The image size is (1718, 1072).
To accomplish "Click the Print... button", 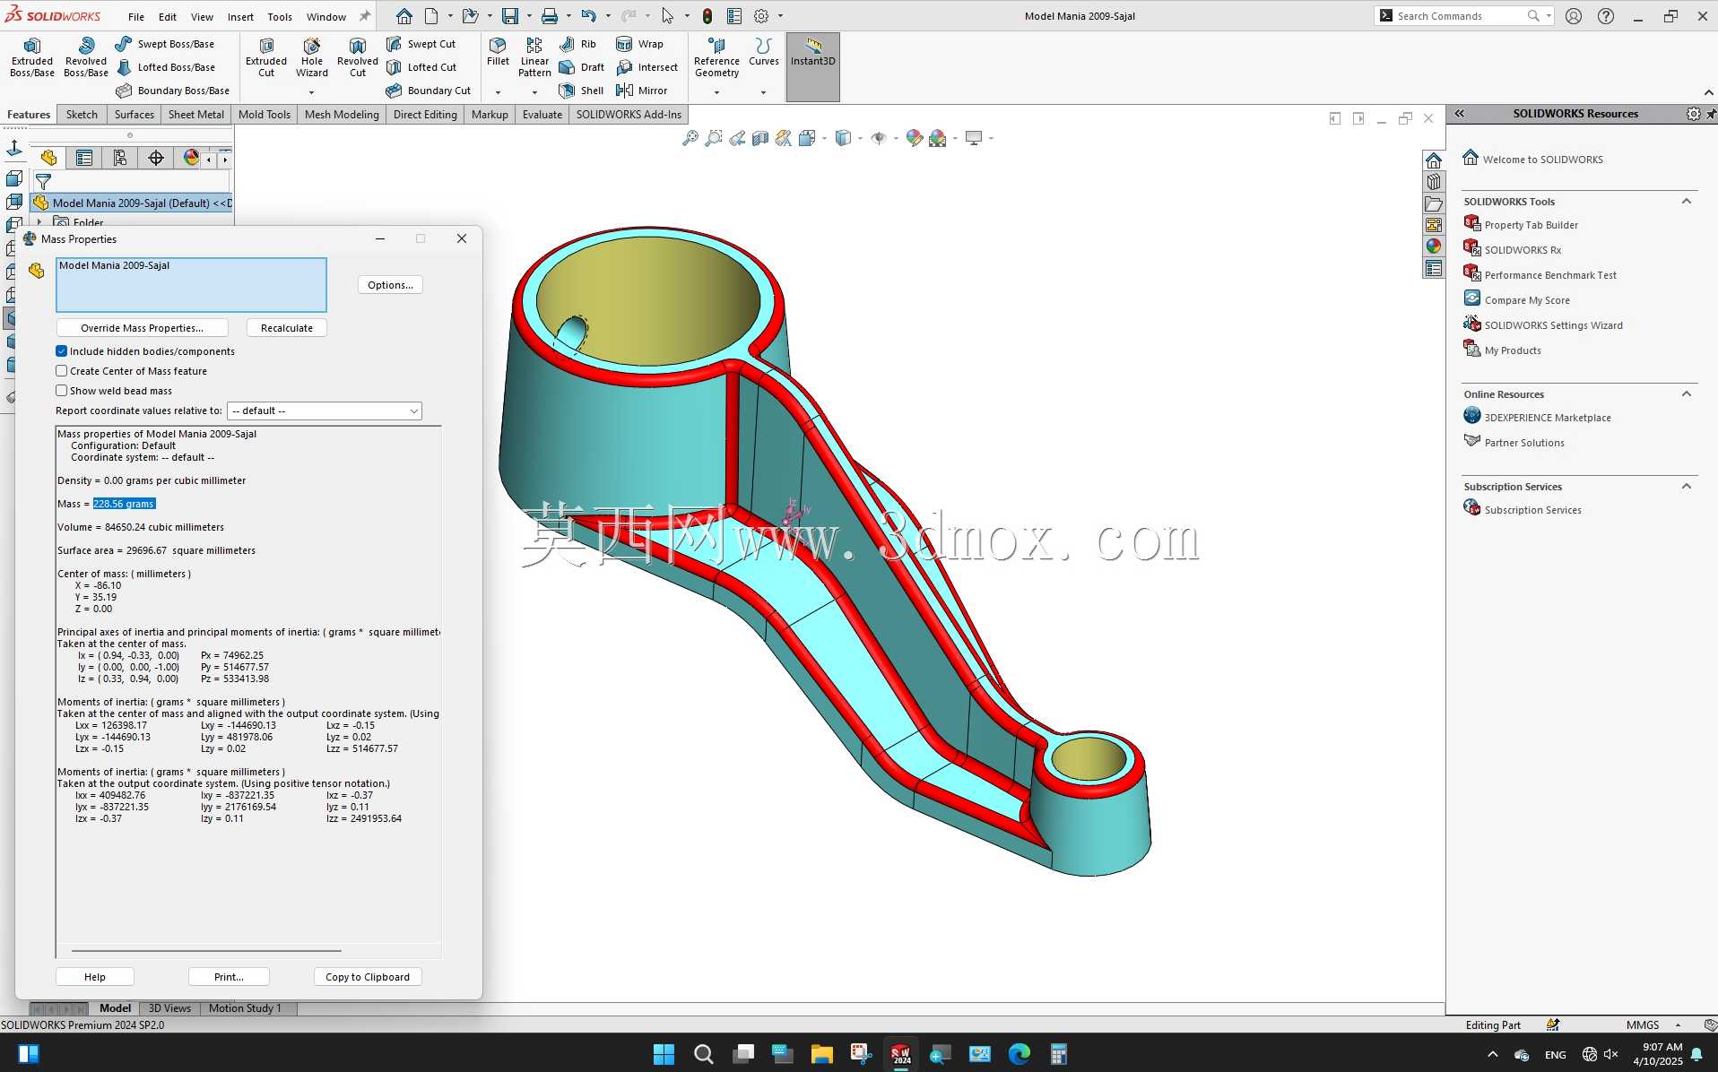I will click(229, 977).
